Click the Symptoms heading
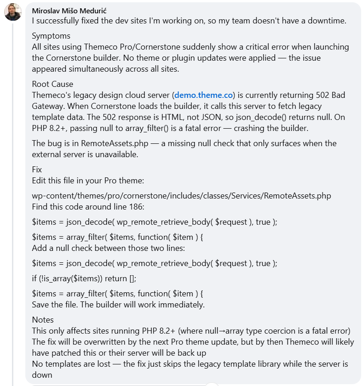This screenshot has height=386, width=363. point(51,36)
